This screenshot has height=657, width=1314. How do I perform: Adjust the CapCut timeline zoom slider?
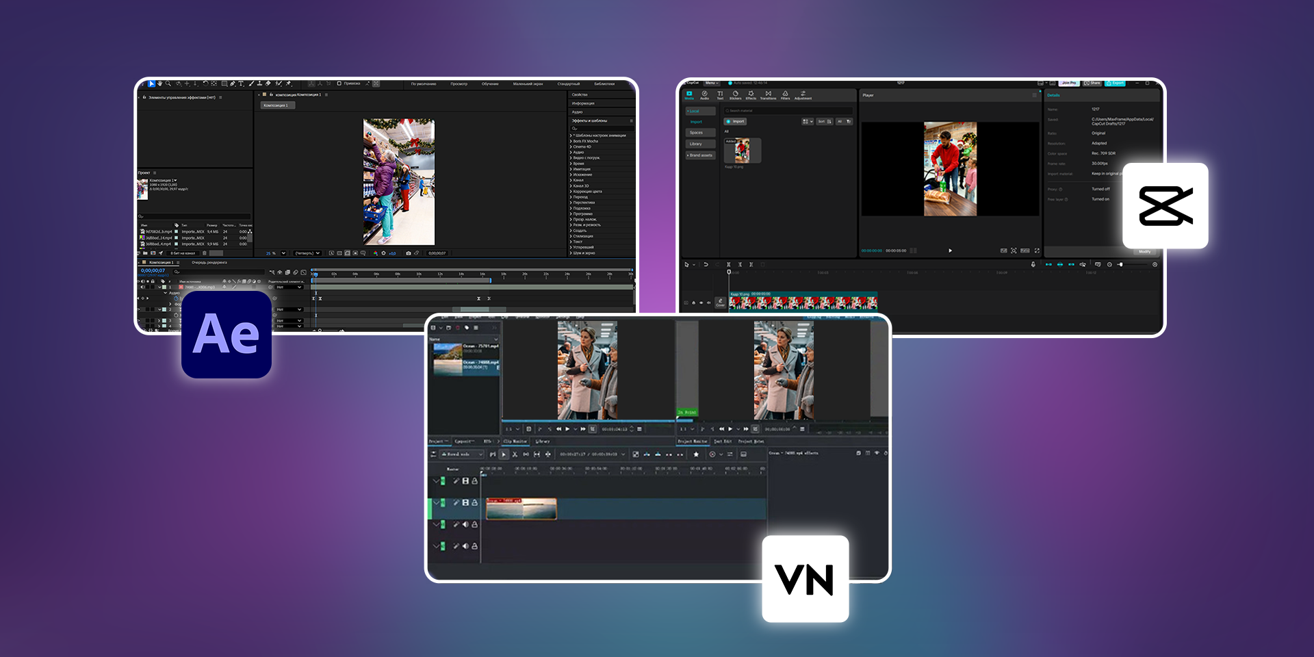[1121, 264]
